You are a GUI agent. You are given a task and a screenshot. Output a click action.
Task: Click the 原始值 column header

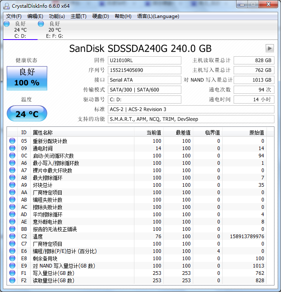[x=245, y=133]
